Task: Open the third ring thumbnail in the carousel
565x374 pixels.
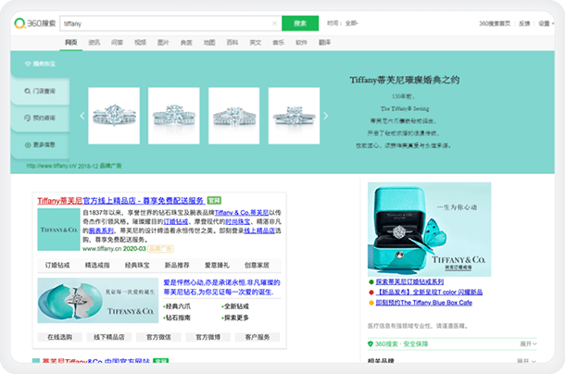Action: 233,116
